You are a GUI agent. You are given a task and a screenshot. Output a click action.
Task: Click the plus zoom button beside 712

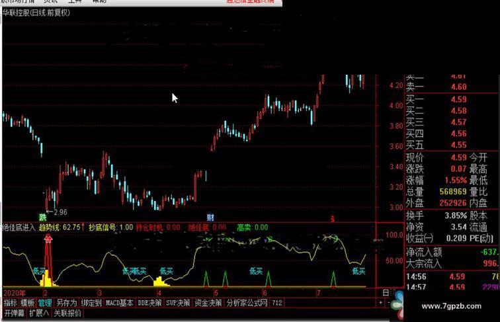point(380,303)
